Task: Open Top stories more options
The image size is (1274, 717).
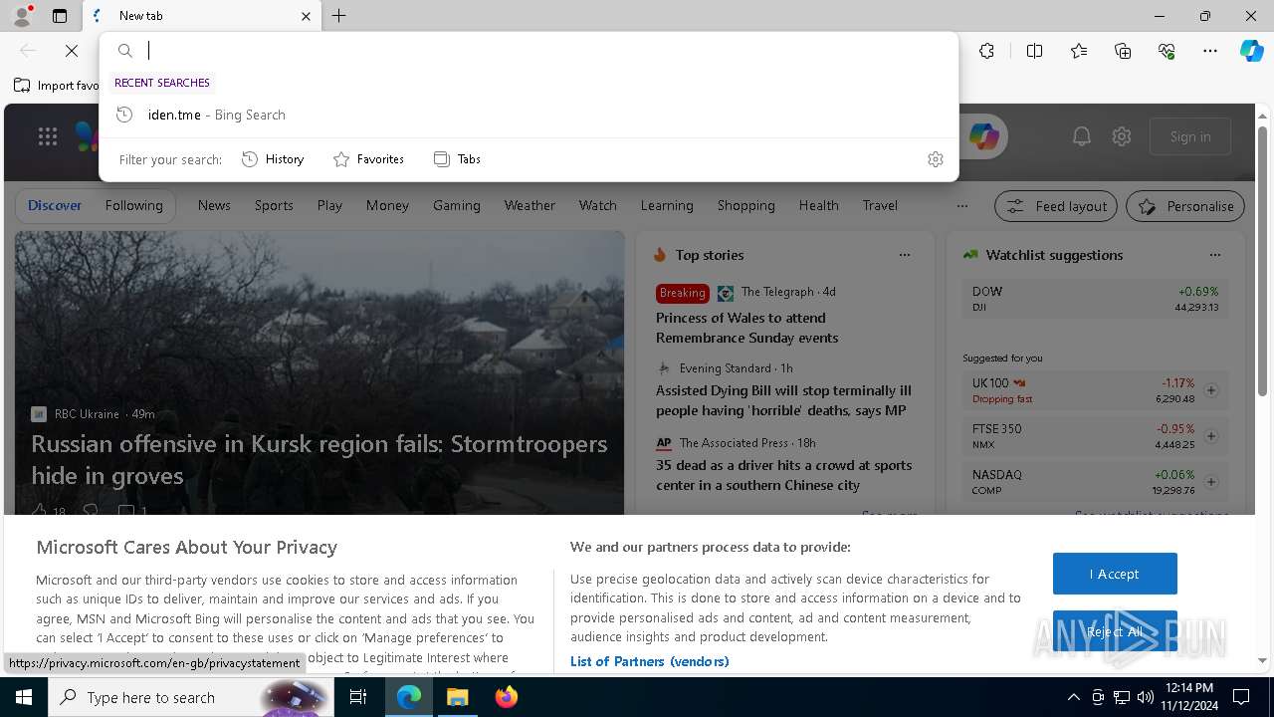Action: pos(905,255)
